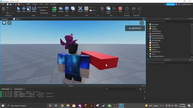The width and height of the screenshot is (193, 108).
Task: Choose the Select tool in the ribbon
Action: point(19,9)
